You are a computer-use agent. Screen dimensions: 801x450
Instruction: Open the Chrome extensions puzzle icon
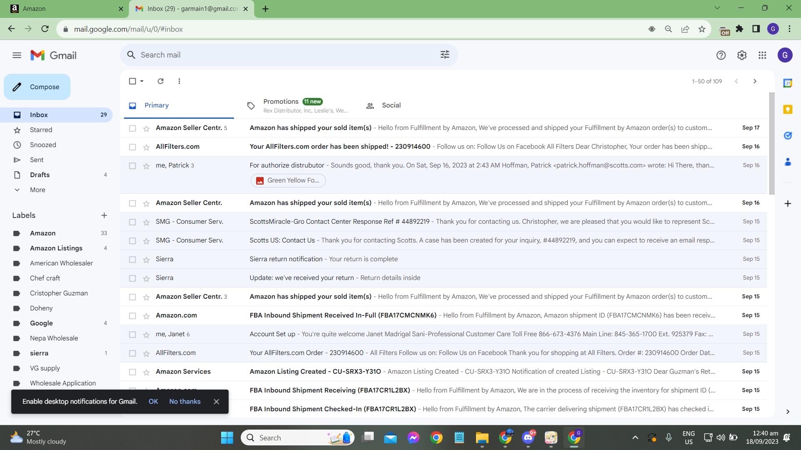tap(740, 29)
